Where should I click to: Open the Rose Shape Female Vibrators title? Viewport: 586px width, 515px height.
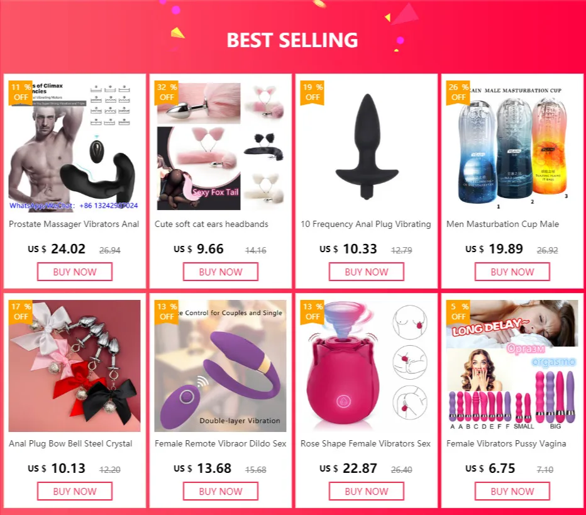[x=365, y=443]
